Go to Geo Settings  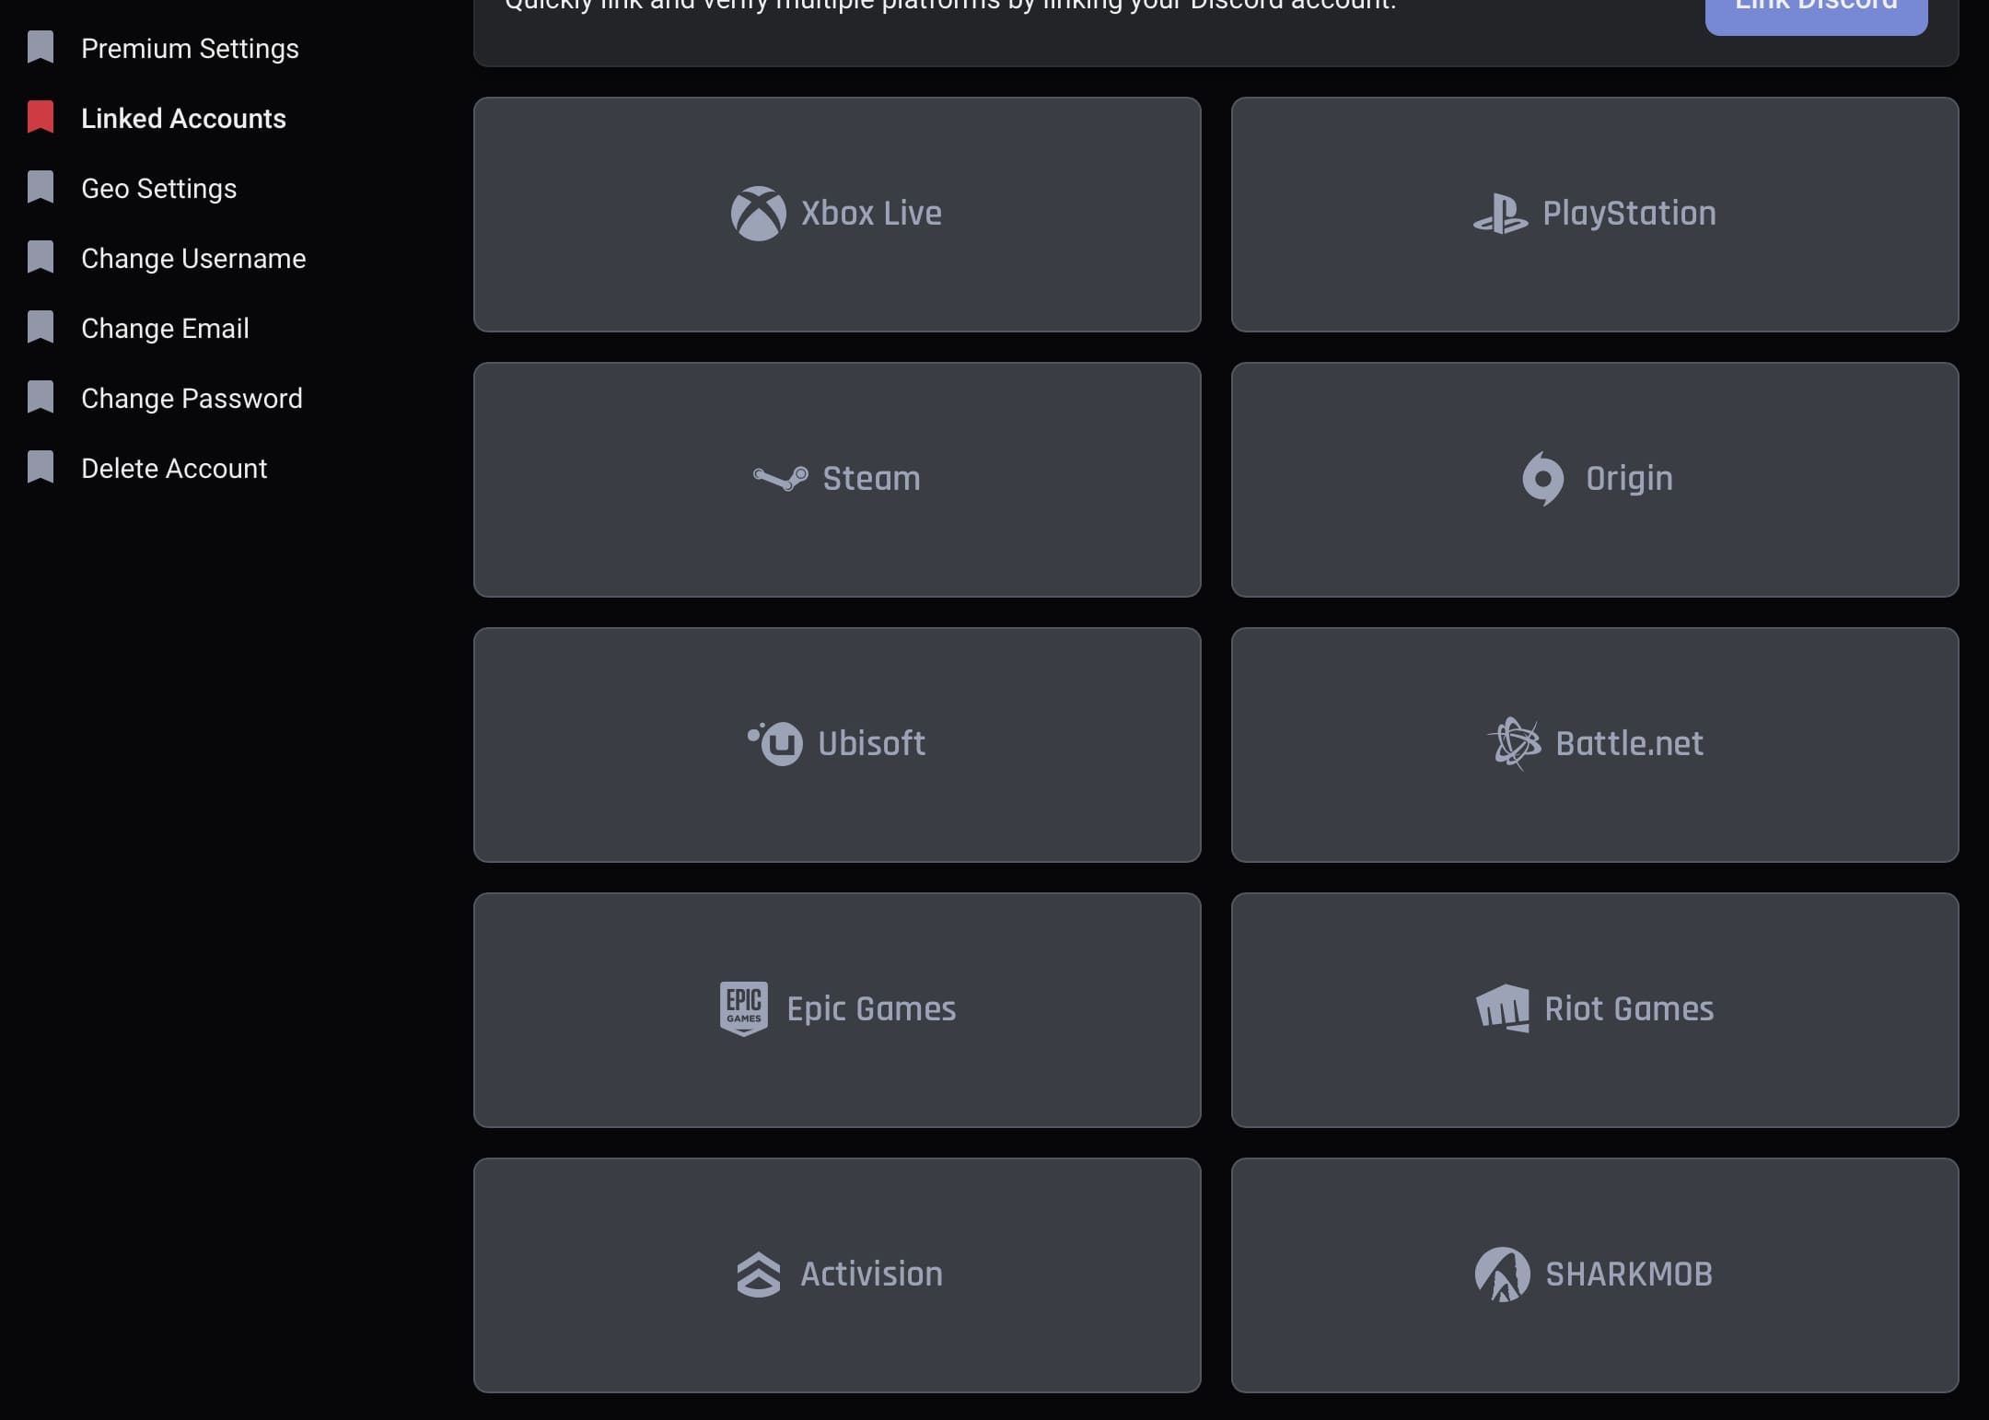tap(158, 188)
